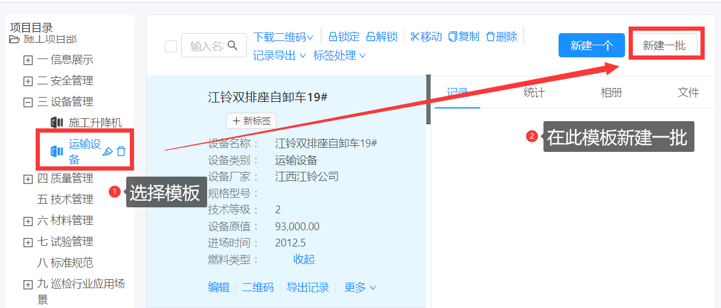This screenshot has height=308, width=721.
Task: Open the 标签处理 dropdown
Action: point(339,55)
